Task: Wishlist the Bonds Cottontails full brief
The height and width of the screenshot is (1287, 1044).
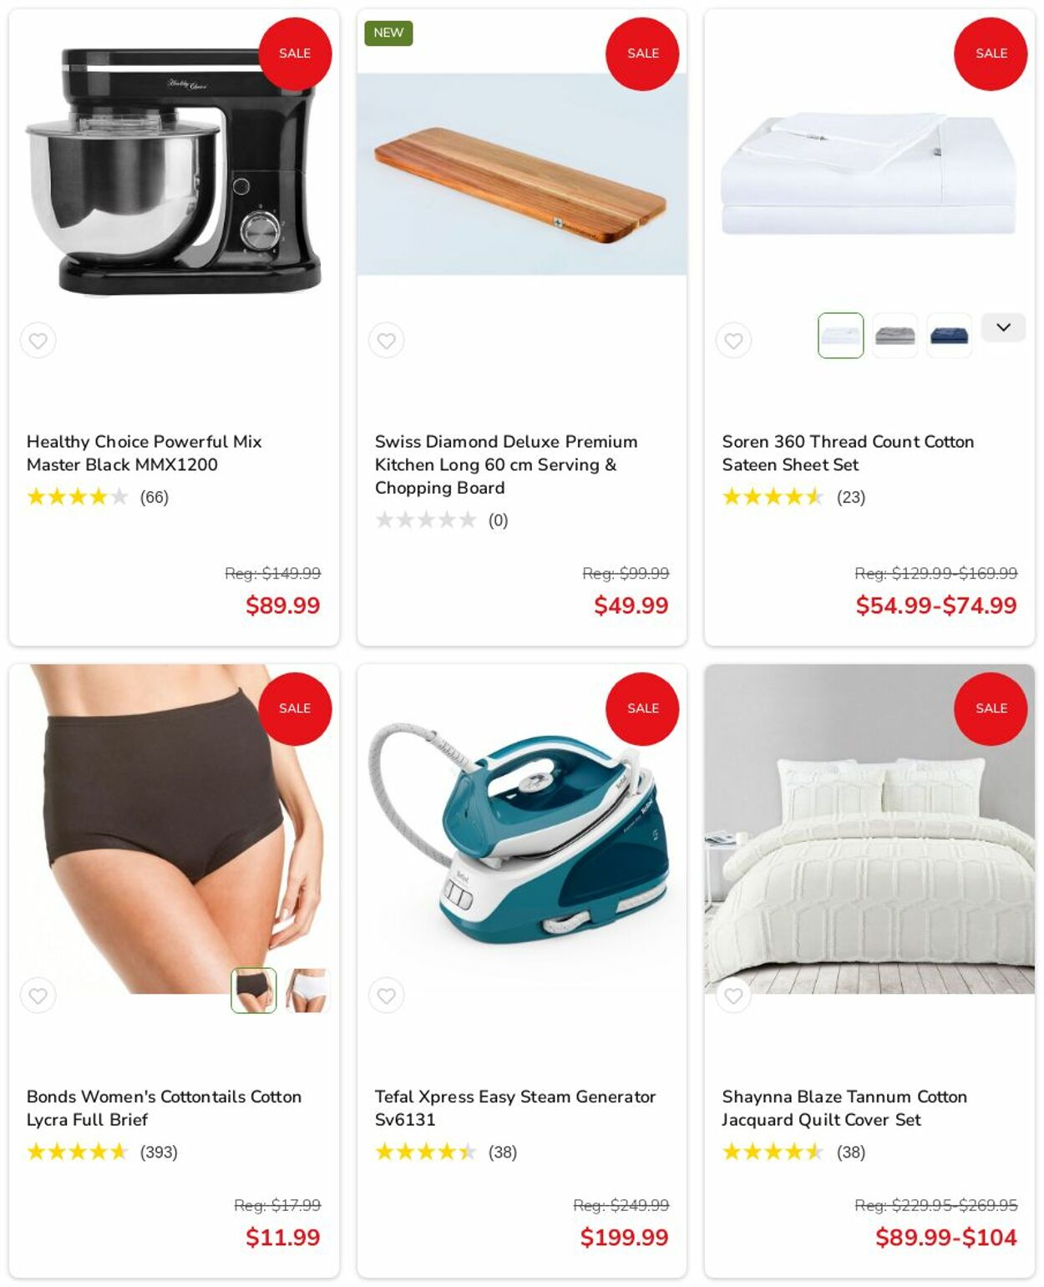Action: pyautogui.click(x=38, y=996)
